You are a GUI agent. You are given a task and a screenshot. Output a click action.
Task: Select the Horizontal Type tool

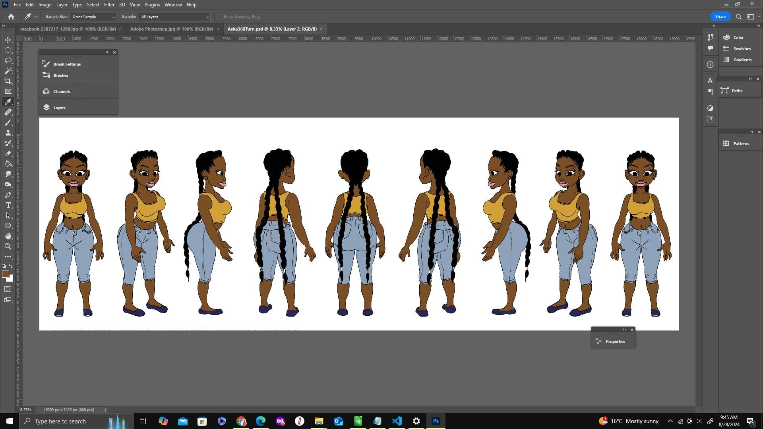[x=8, y=205]
